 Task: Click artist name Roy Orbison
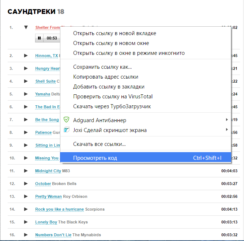point(75,196)
